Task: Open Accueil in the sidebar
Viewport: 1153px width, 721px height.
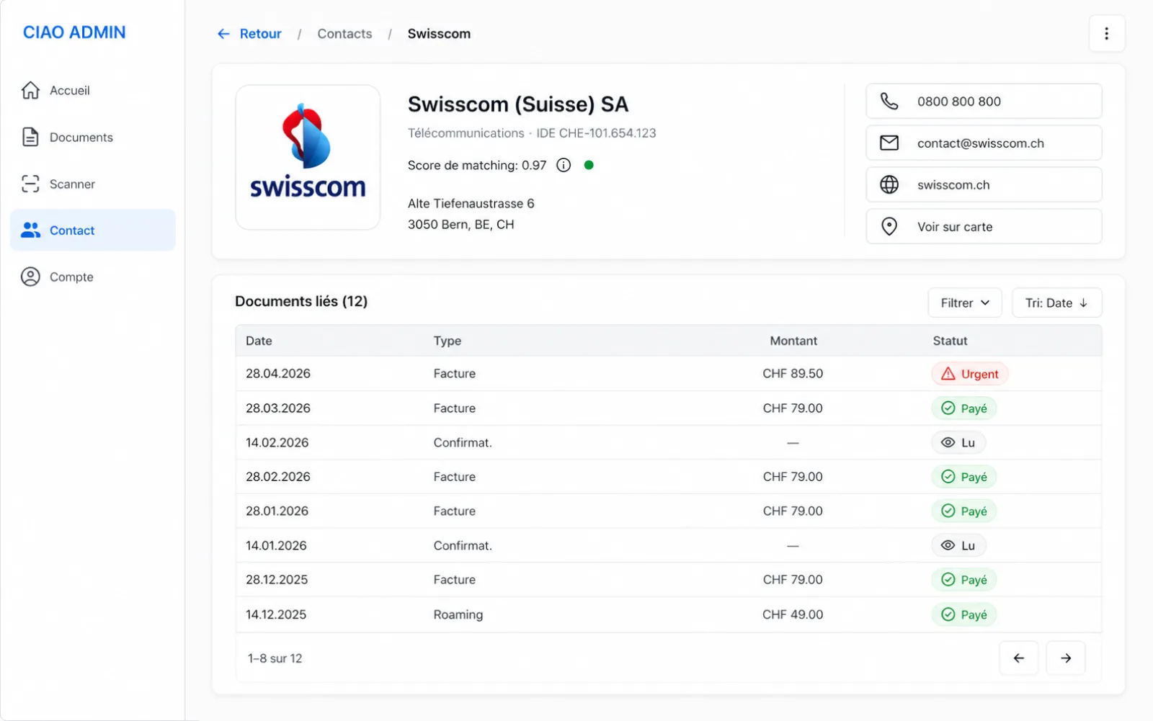Action: [x=93, y=90]
